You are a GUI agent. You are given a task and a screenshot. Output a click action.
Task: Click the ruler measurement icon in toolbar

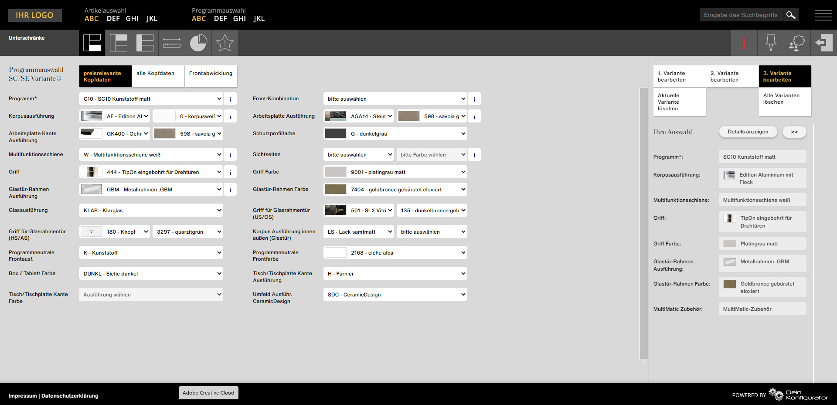(172, 43)
